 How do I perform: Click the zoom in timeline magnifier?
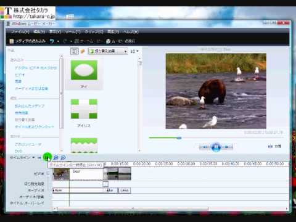(55, 158)
